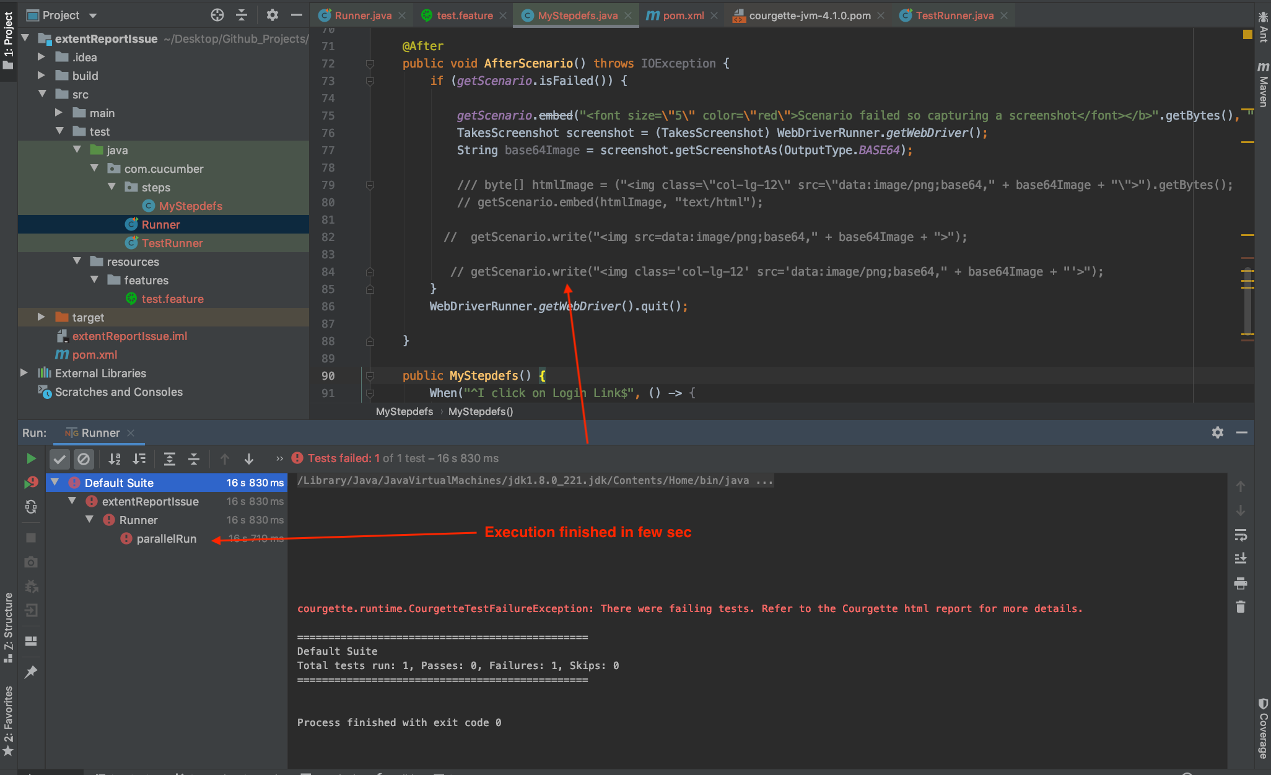The image size is (1271, 775).
Task: Sort test results alphabetically
Action: [x=115, y=458]
